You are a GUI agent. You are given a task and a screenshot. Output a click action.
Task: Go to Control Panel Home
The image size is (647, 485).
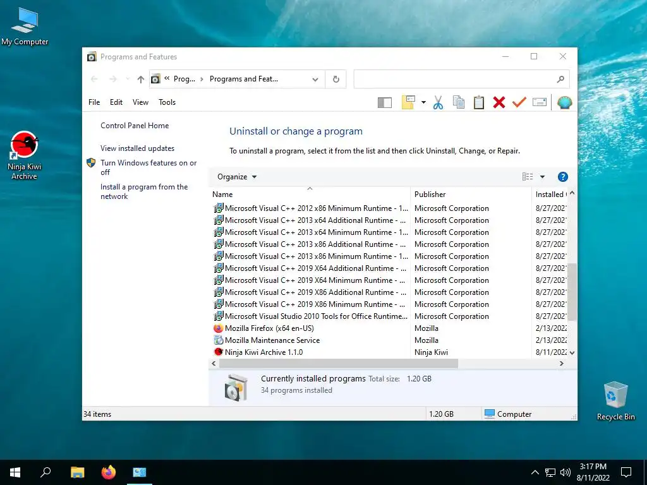135,126
